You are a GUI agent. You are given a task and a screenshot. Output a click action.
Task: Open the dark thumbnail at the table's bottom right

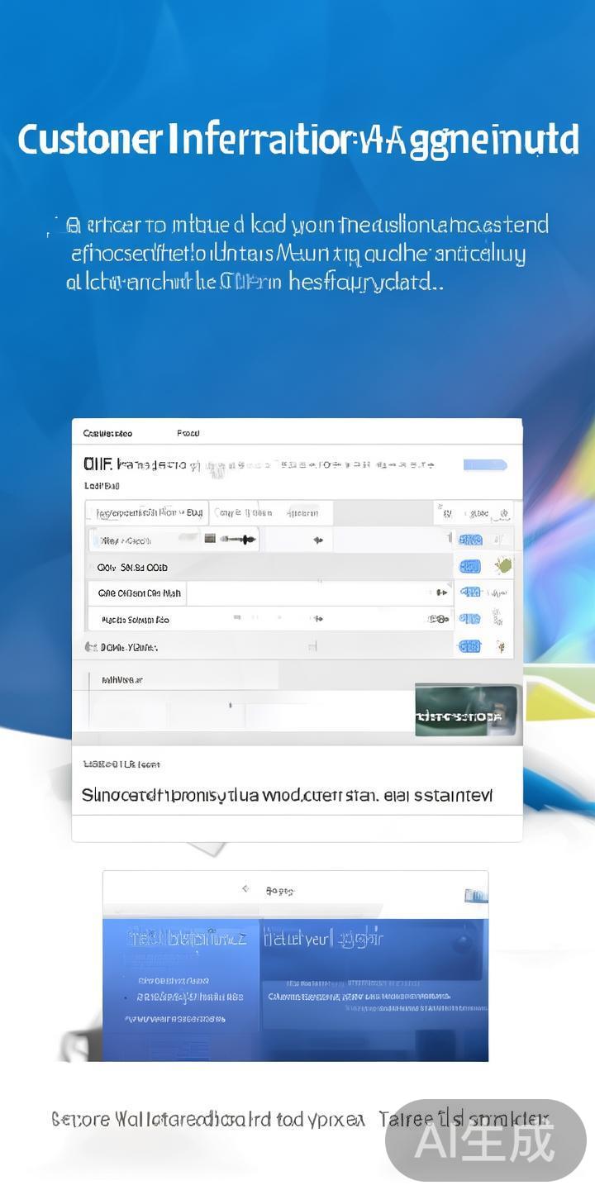coord(468,710)
